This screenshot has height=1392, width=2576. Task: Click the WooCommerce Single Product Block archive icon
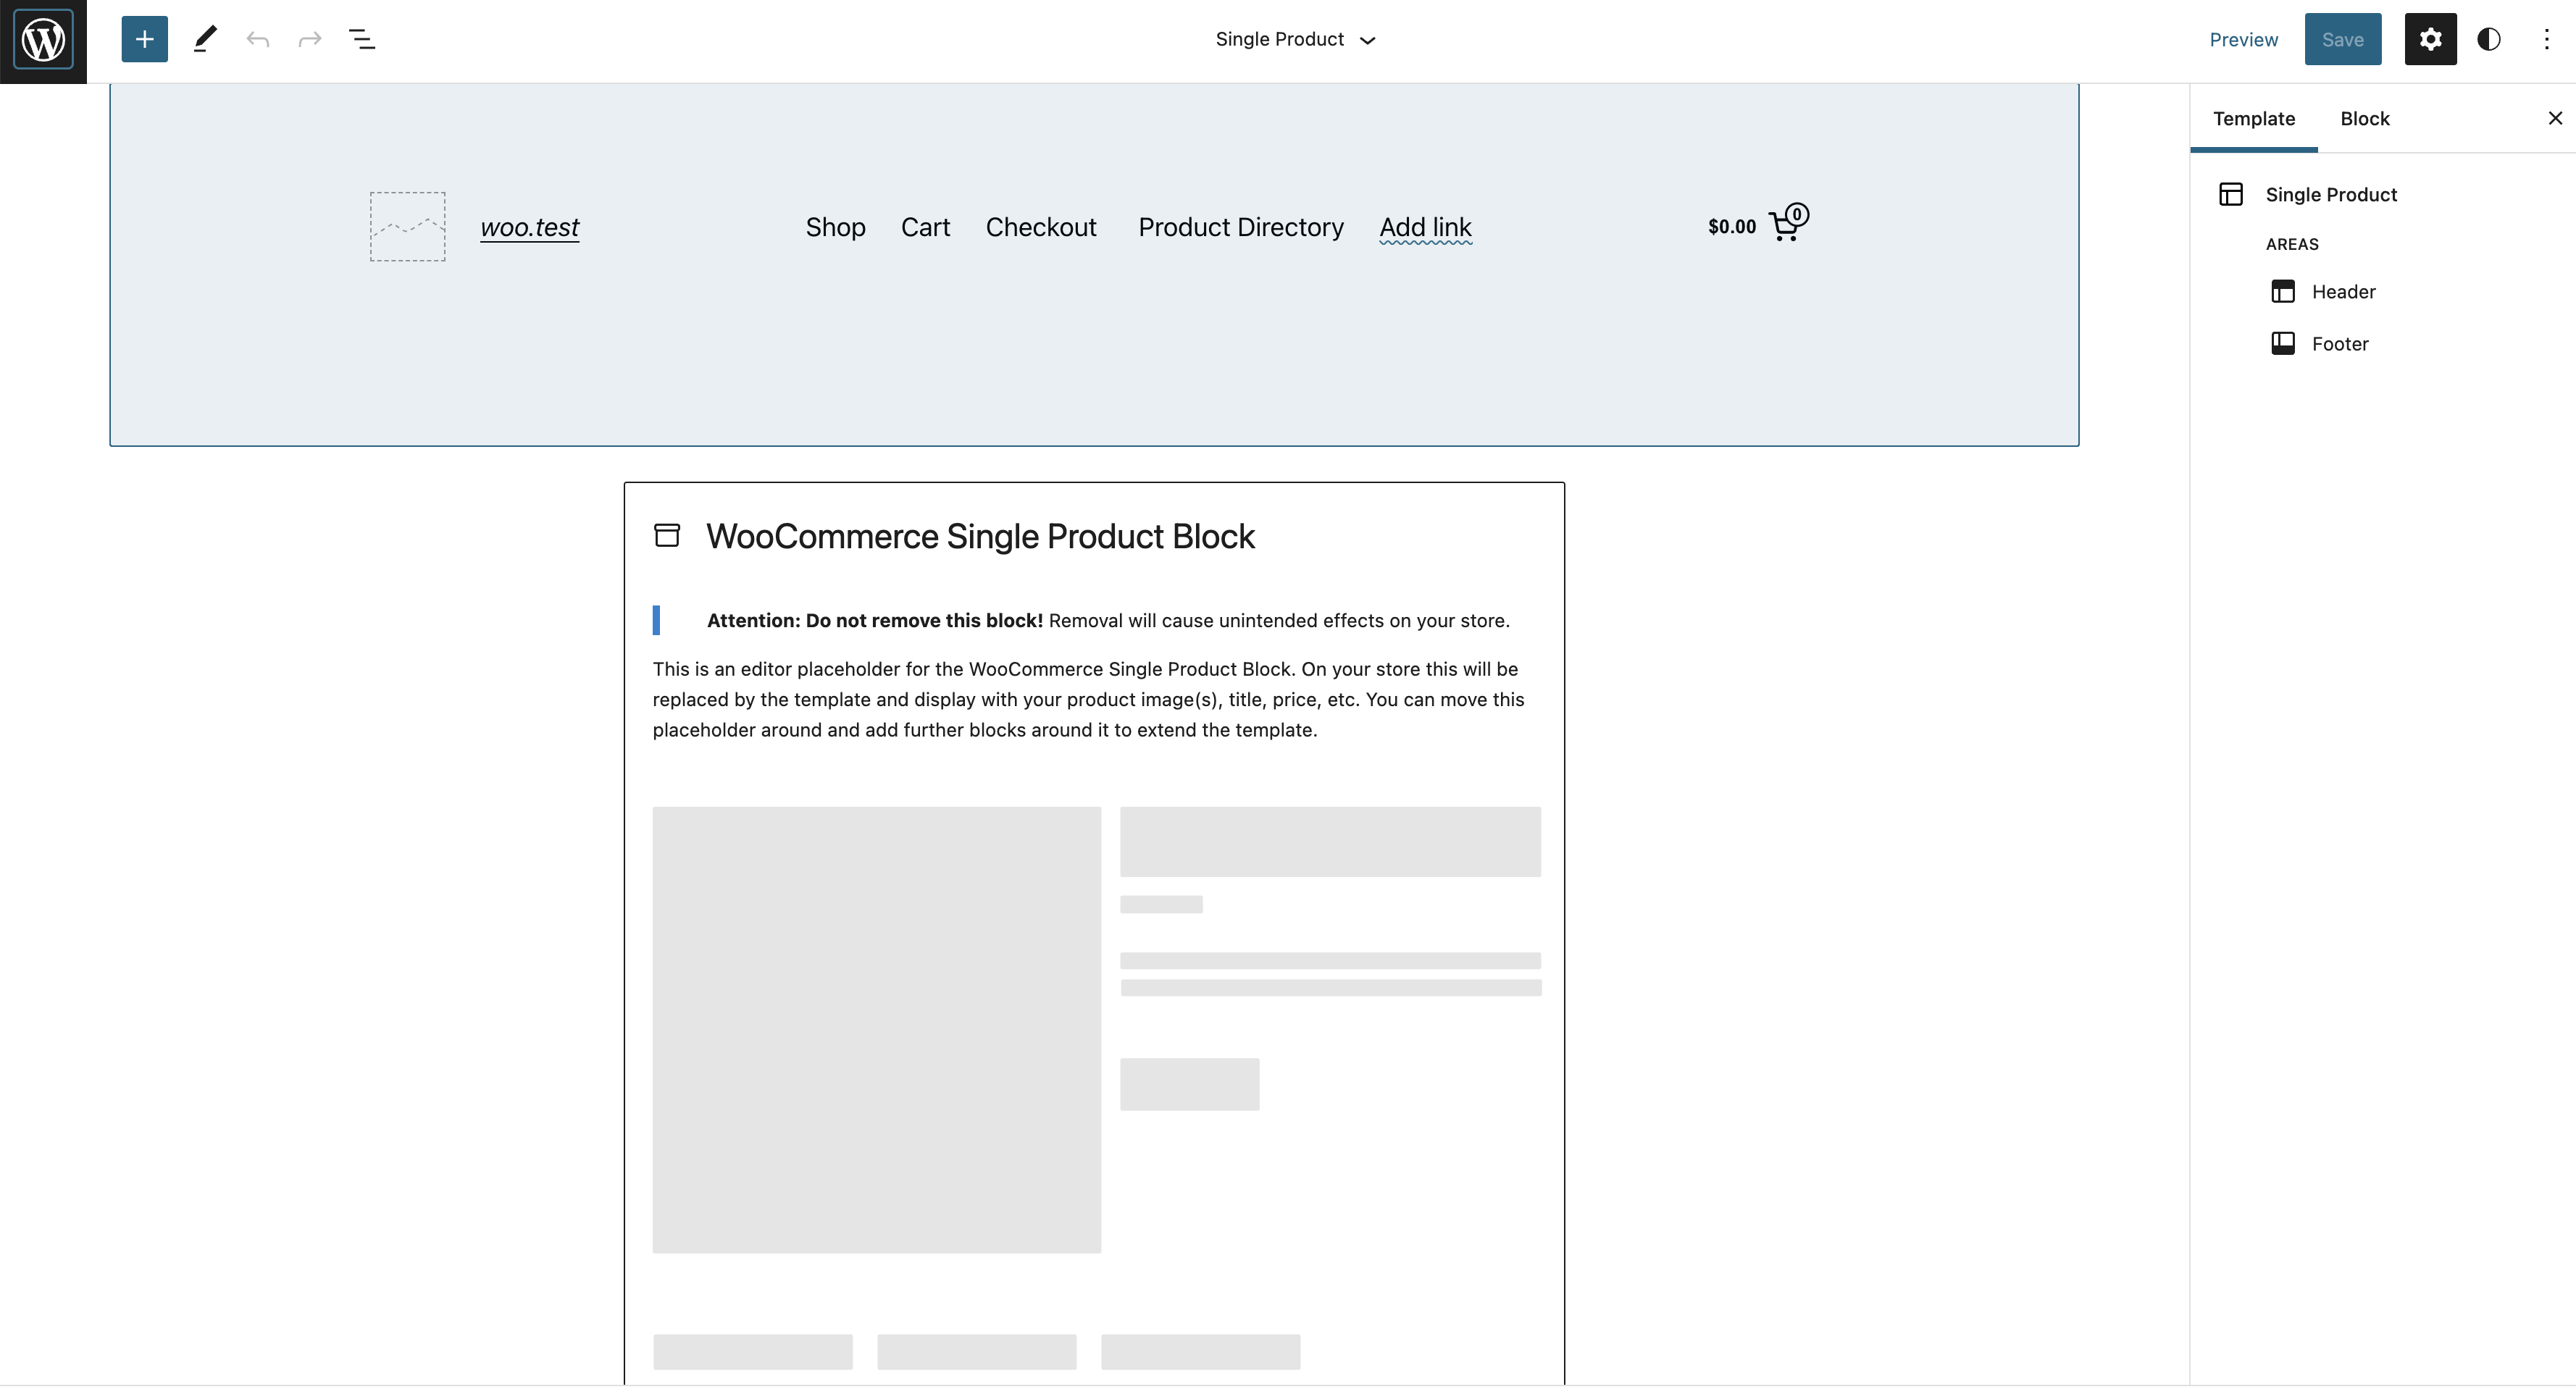[667, 535]
